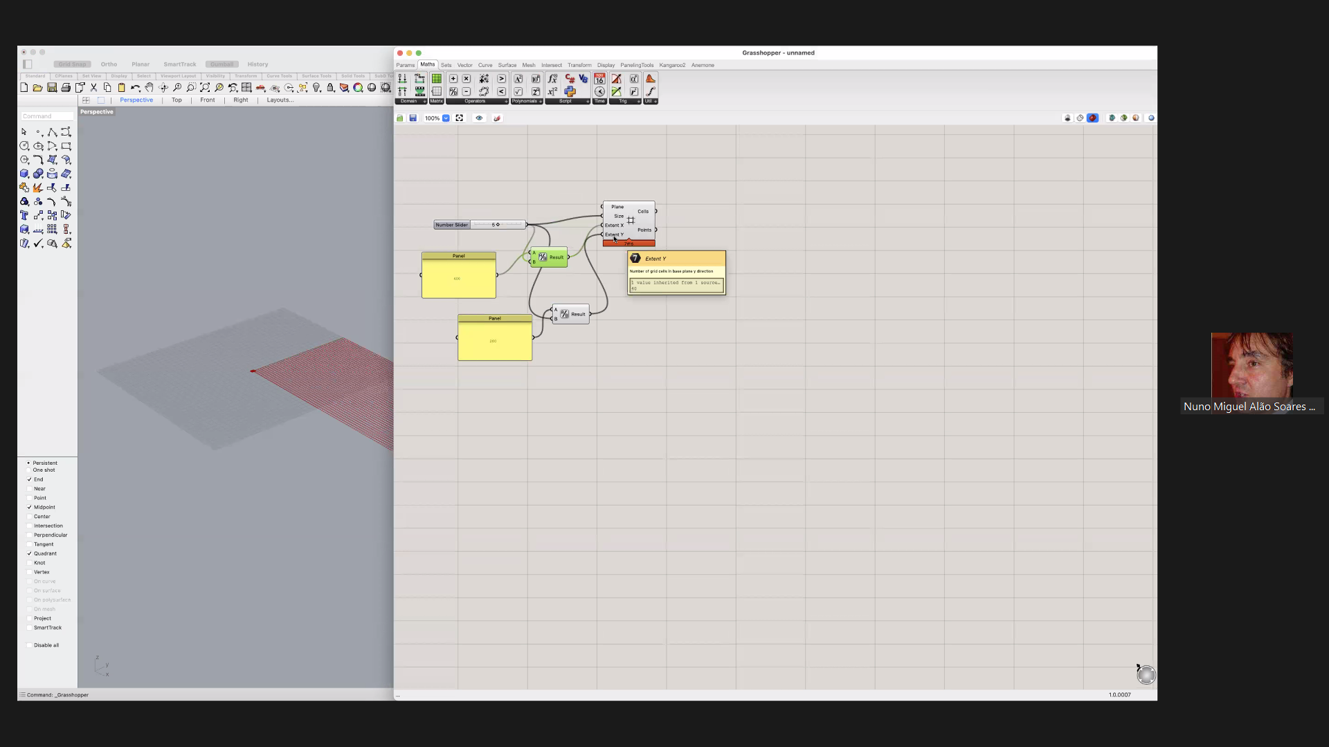
Task: Toggle the Quadrant object snap checkbox
Action: [29, 553]
